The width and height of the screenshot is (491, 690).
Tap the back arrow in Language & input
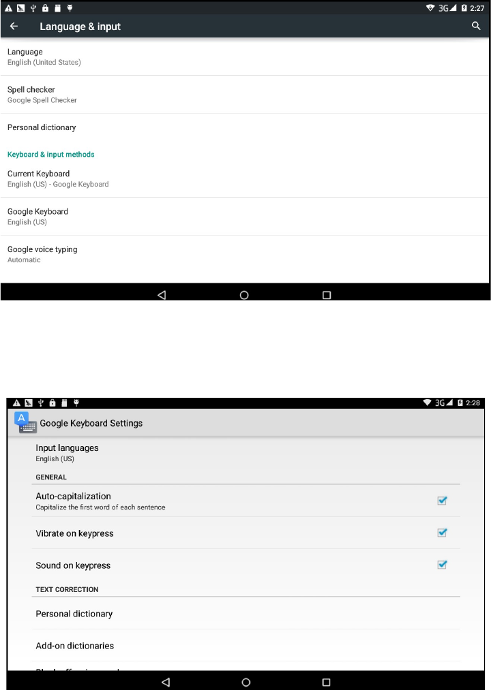click(14, 27)
